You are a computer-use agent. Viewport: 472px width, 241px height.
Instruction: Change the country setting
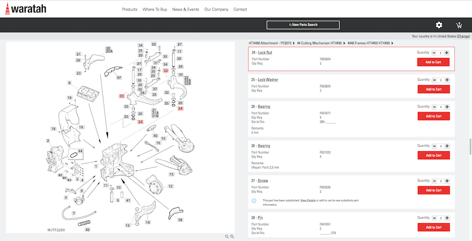463,36
